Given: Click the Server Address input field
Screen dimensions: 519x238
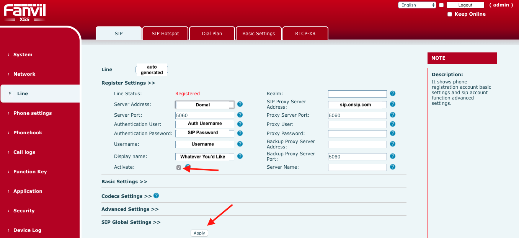Looking at the screenshot, I should tap(205, 105).
